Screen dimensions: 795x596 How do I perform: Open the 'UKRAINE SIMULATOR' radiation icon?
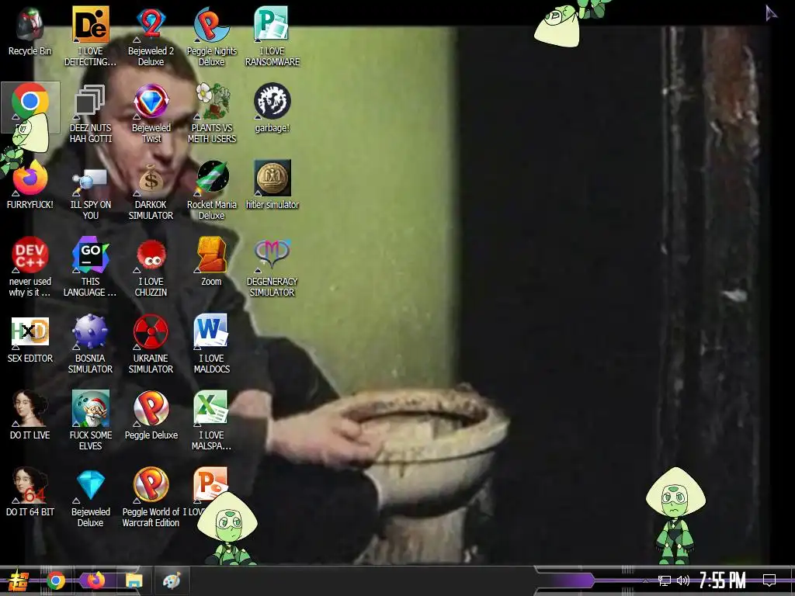click(x=151, y=344)
